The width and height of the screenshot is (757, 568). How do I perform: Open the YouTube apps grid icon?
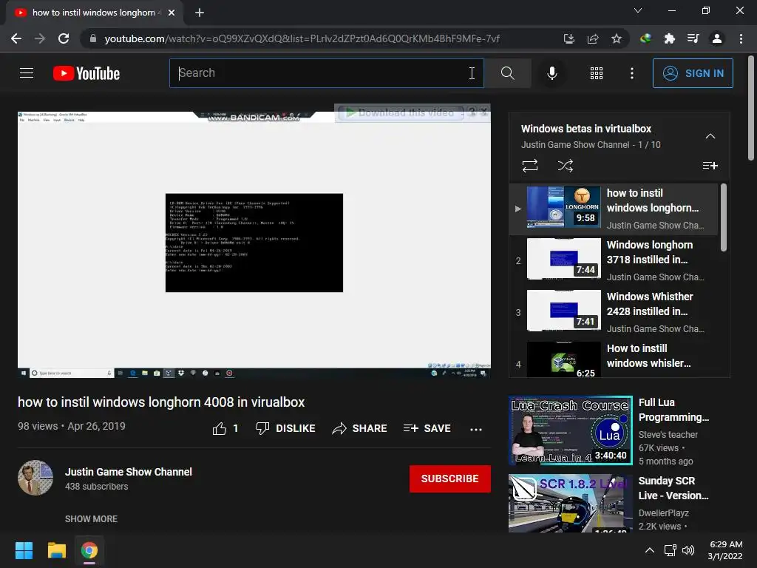(597, 73)
